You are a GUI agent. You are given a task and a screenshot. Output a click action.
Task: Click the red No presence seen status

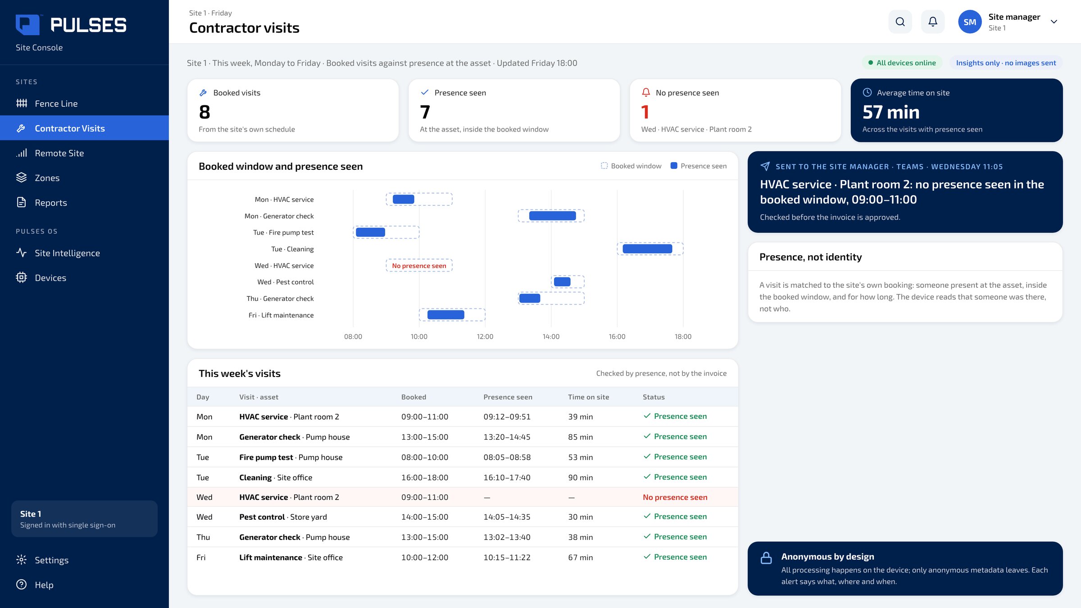pos(675,497)
